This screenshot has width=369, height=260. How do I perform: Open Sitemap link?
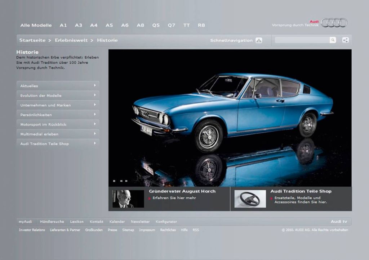pyautogui.click(x=128, y=230)
